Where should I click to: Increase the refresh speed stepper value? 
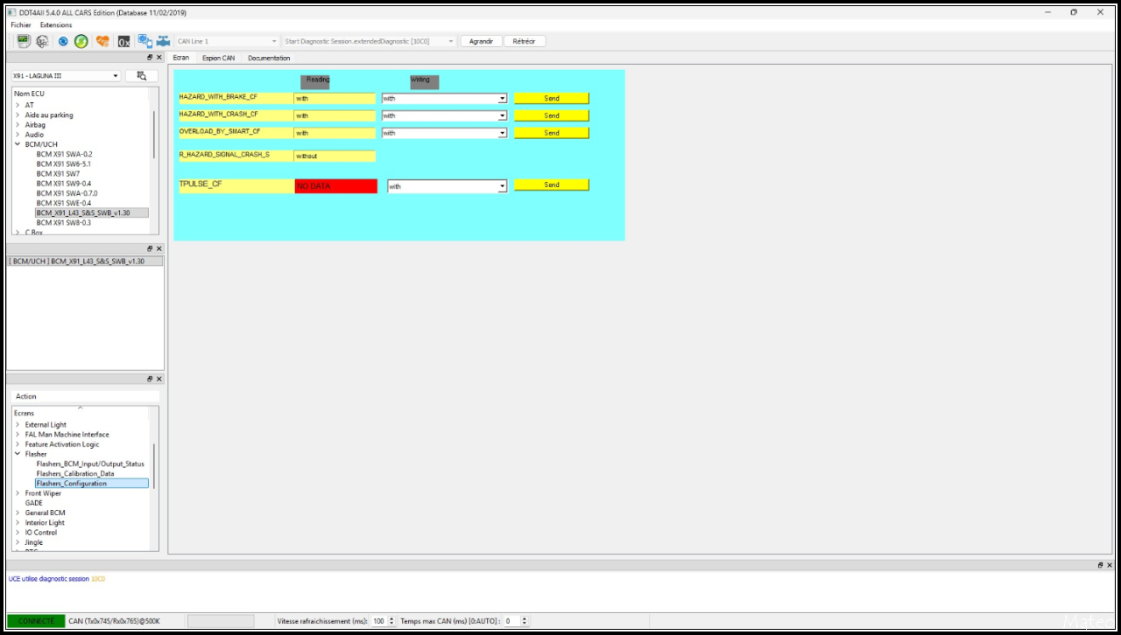click(391, 618)
